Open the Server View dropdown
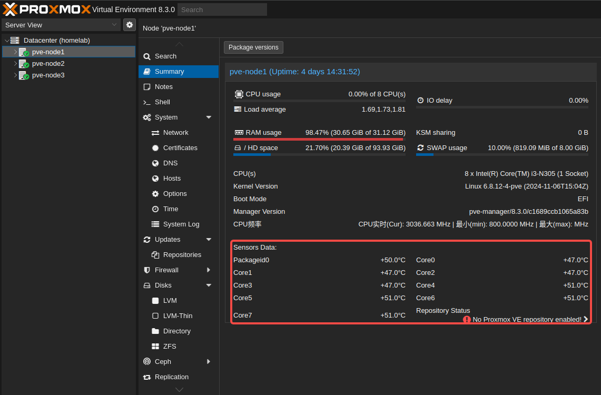Screen dimensions: 601x395 tap(61, 25)
